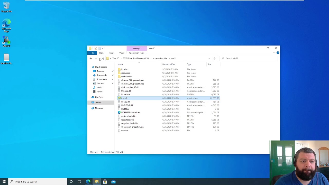Image resolution: width=329 pixels, height=185 pixels.
Task: Click the Up one level arrow
Action: 103,58
